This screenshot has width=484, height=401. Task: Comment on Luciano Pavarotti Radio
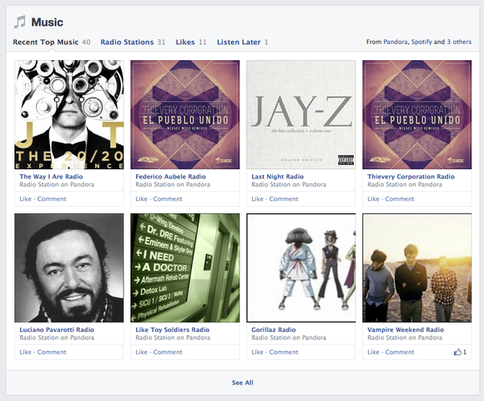click(52, 352)
